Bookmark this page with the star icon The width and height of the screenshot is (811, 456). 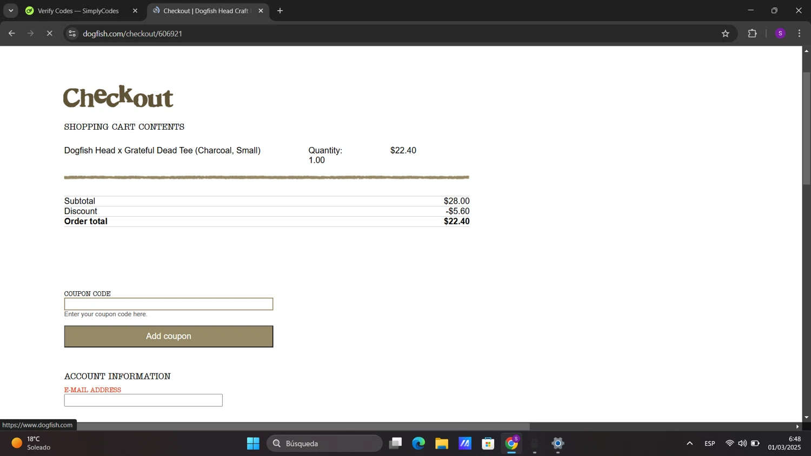pos(726,33)
